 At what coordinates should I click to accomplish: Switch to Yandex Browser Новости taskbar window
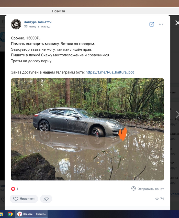[x=31, y=214]
